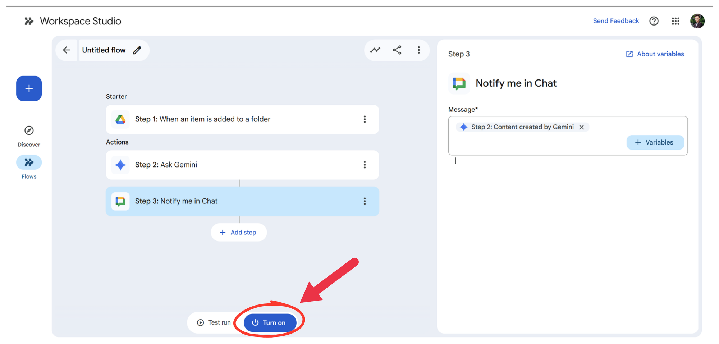Open Step 3 Notify me options menu

pyautogui.click(x=365, y=201)
